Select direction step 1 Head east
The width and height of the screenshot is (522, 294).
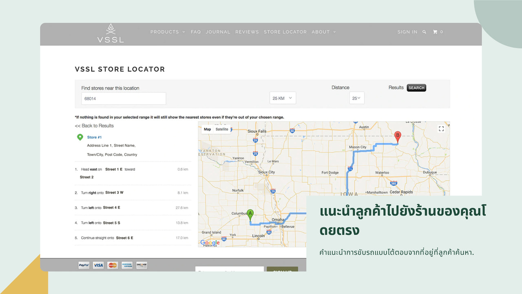point(133,173)
